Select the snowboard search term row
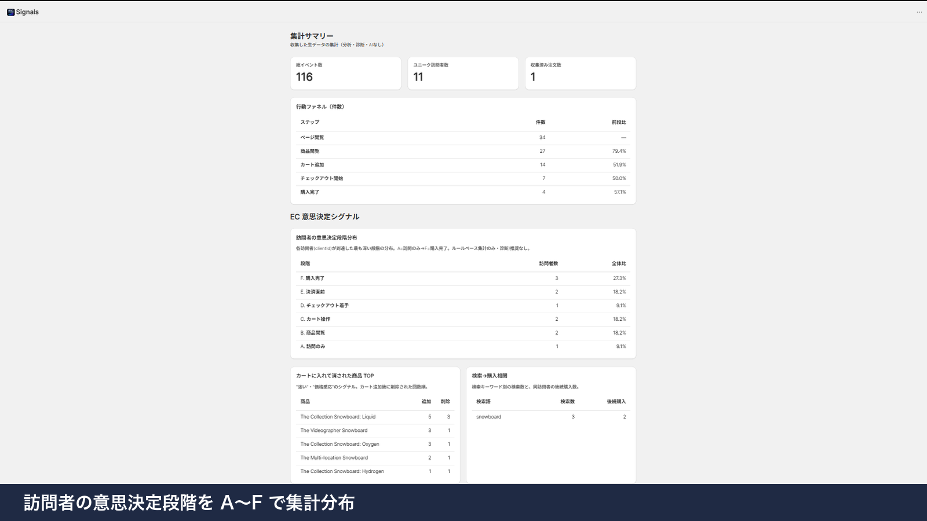 pyautogui.click(x=551, y=417)
